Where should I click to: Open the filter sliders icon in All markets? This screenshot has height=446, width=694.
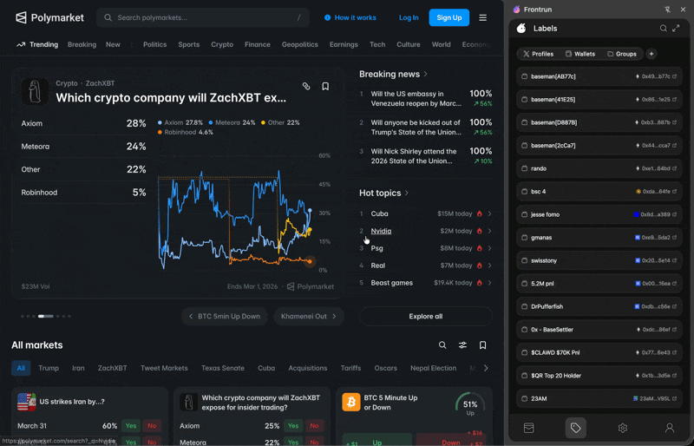pos(462,345)
